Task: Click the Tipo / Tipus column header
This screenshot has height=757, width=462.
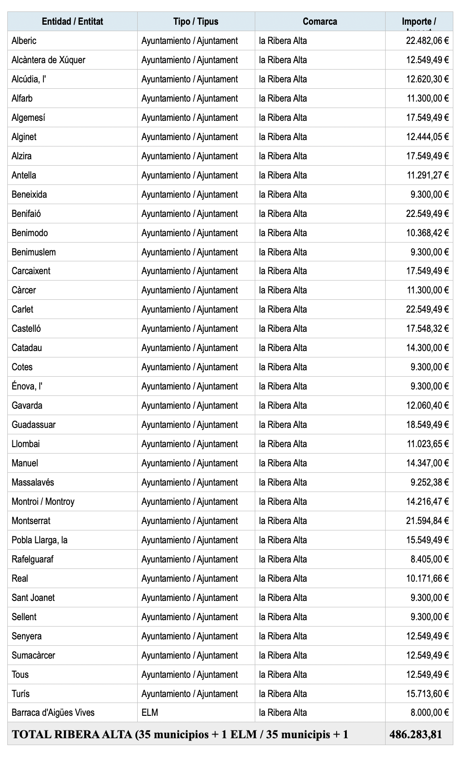Action: 196,22
